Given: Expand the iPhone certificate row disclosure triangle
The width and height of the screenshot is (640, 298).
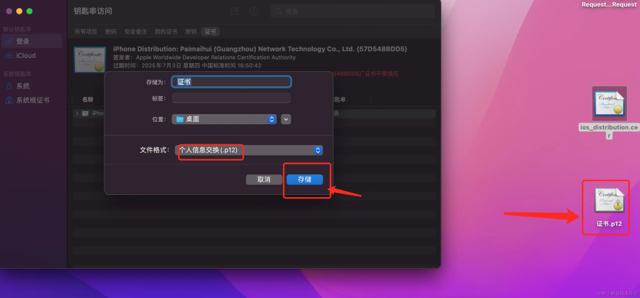Looking at the screenshot, I should pos(77,113).
